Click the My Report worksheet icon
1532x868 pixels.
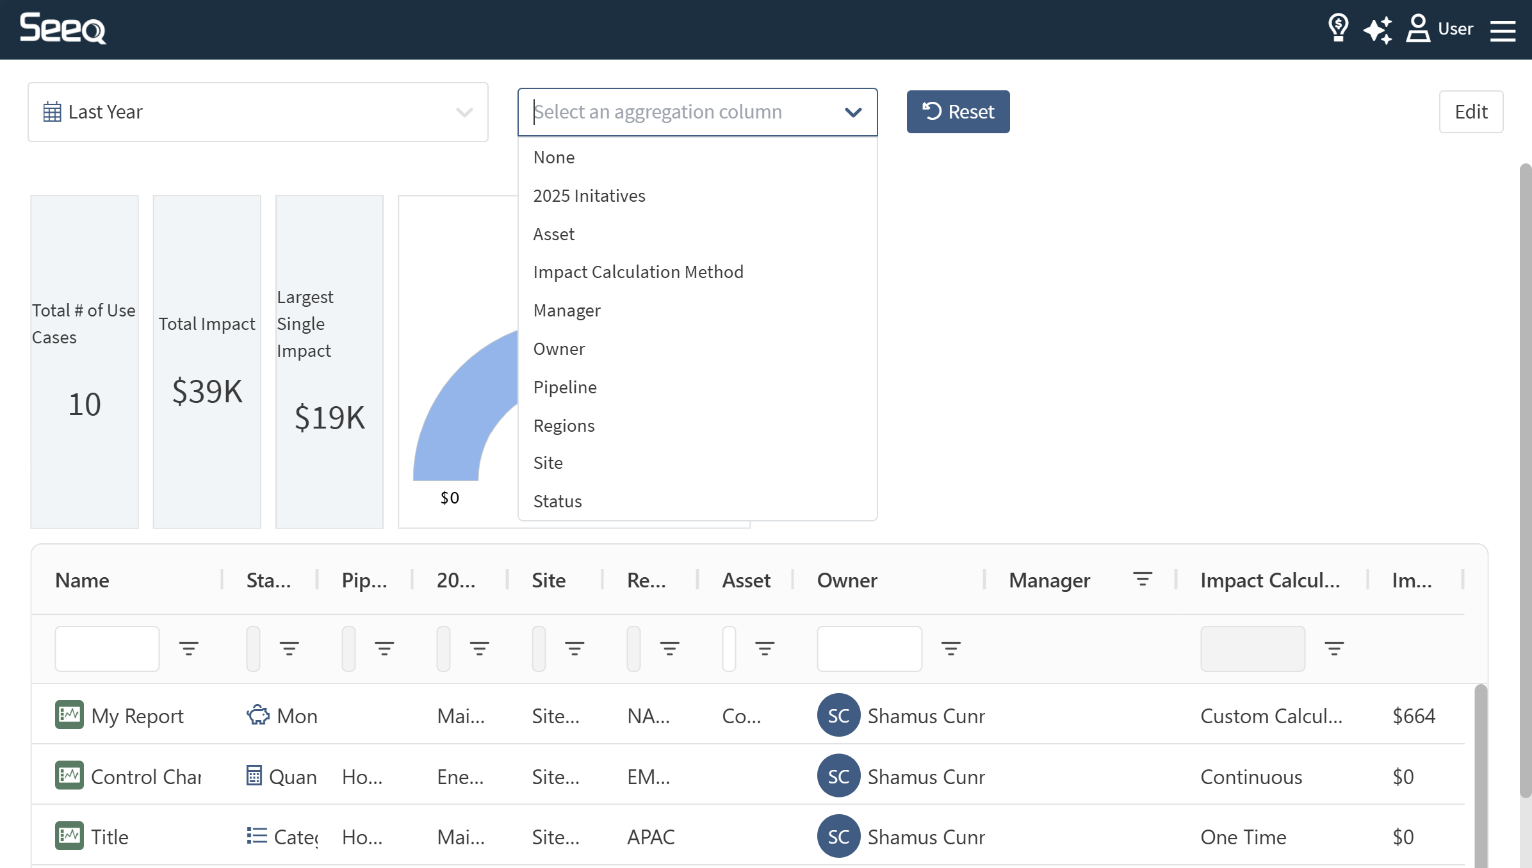pos(69,715)
